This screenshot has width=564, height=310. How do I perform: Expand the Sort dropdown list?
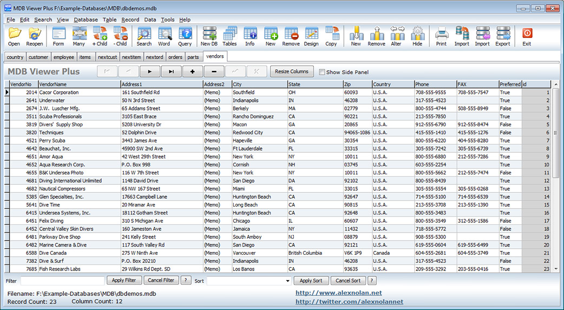click(287, 281)
